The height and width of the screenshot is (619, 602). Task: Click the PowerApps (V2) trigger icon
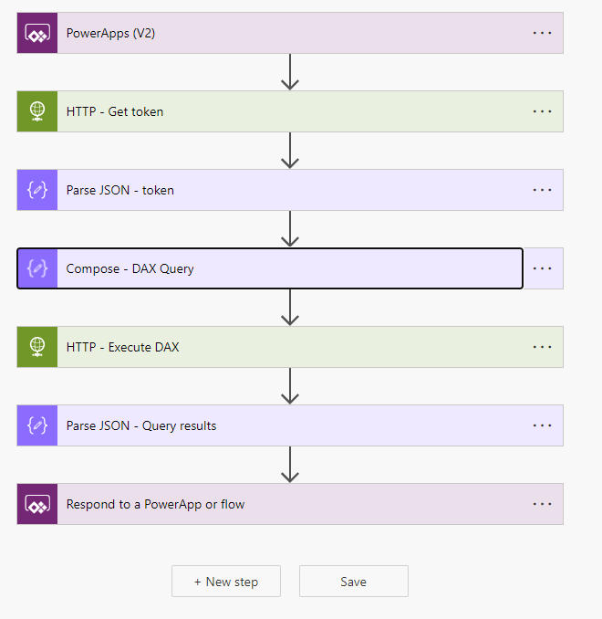(37, 33)
